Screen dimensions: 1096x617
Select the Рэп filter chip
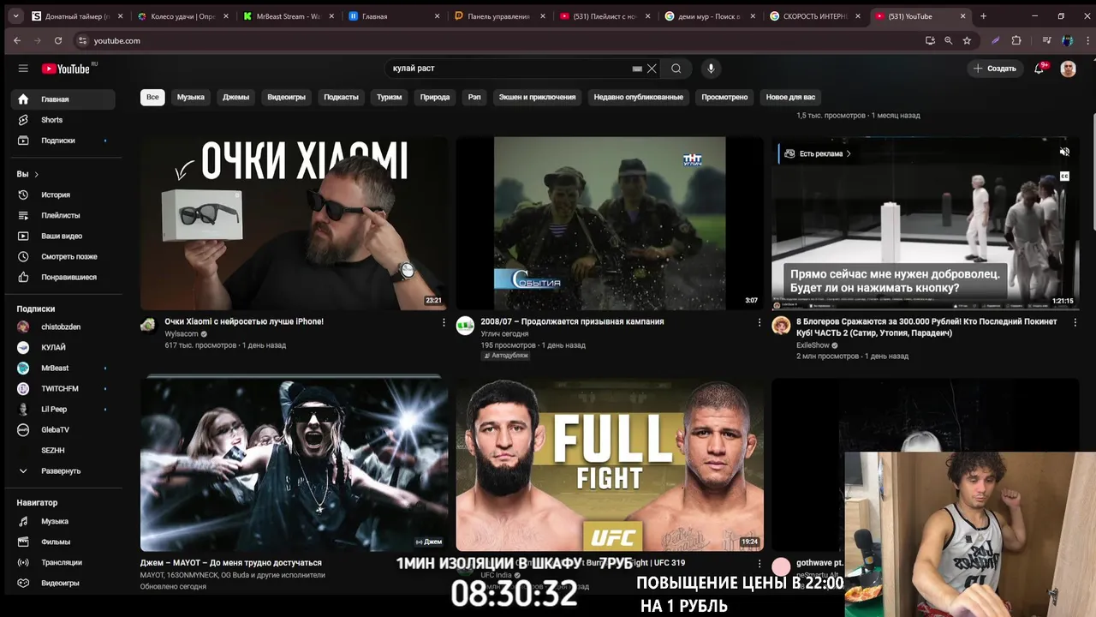tap(474, 97)
